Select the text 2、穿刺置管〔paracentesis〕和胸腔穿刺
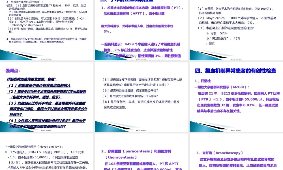This screenshot has width=283, height=170. point(139,151)
